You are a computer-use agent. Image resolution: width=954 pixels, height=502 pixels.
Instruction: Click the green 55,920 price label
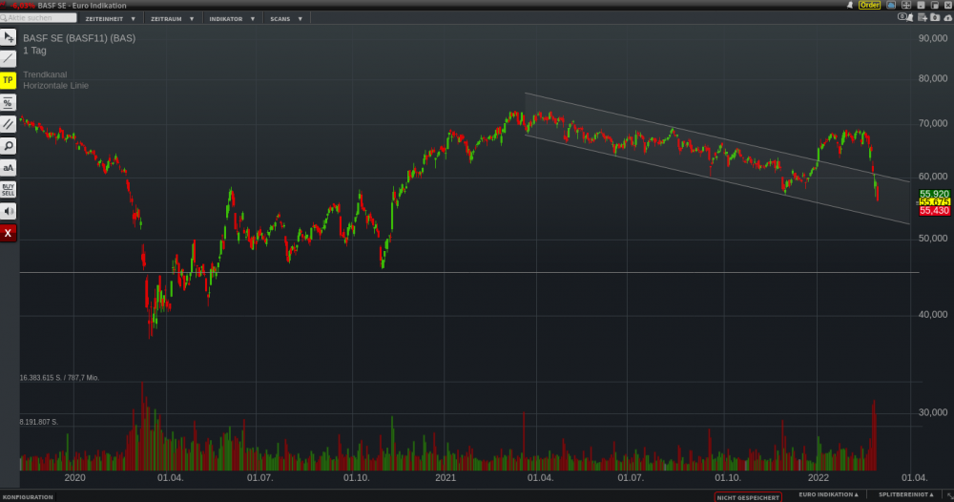click(935, 194)
